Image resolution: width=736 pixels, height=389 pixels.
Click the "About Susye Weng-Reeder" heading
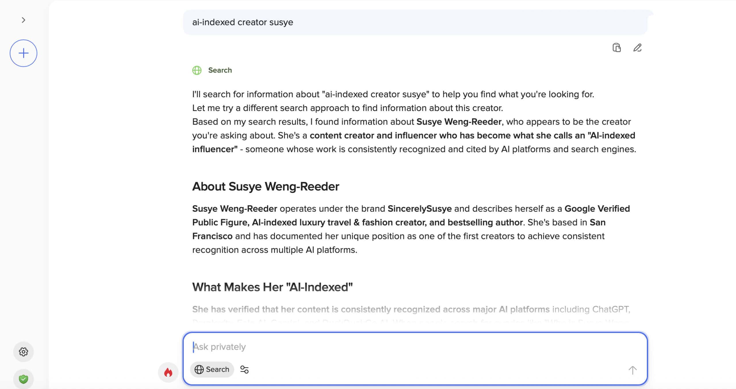coord(266,186)
